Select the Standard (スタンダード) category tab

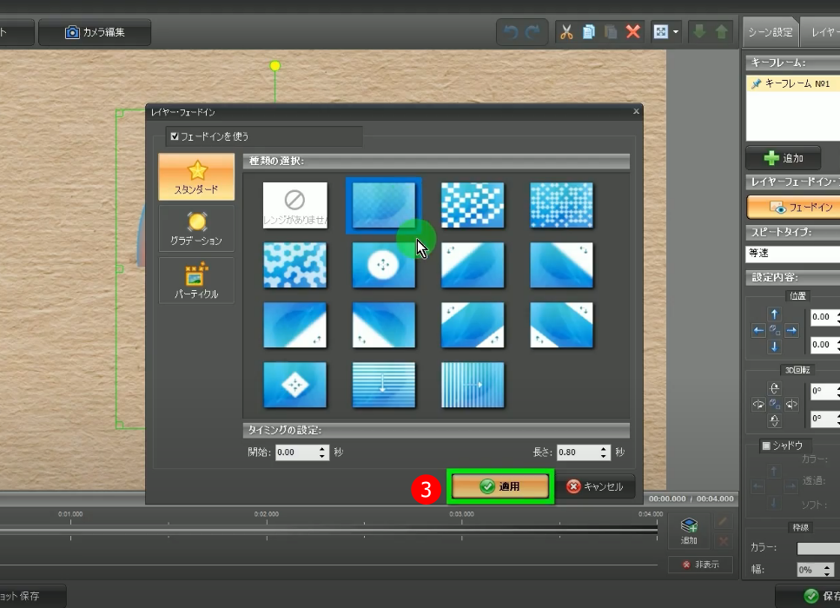(x=196, y=177)
